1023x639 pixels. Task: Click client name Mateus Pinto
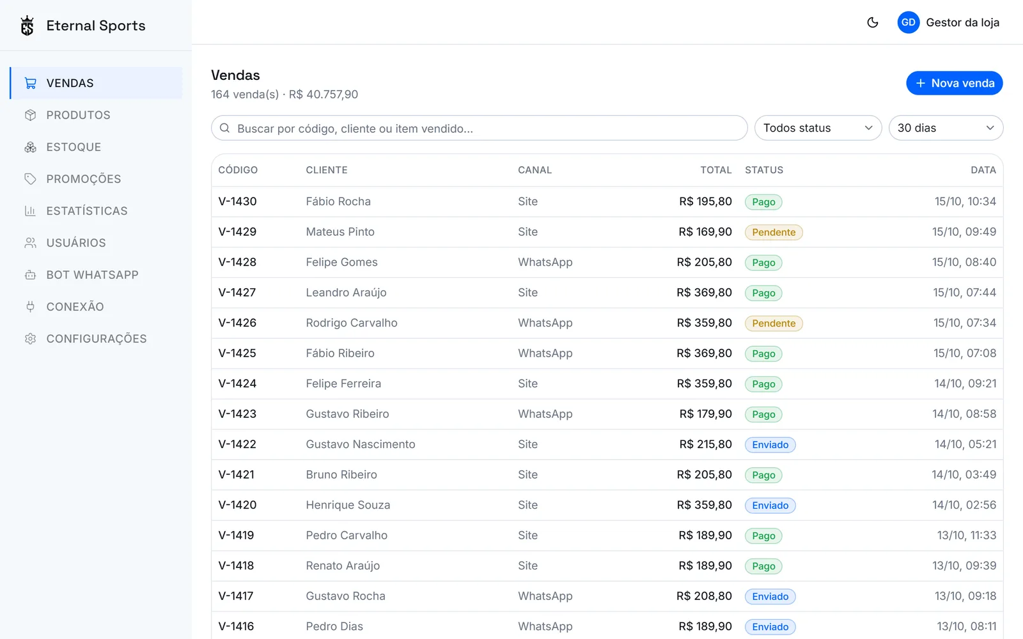(x=340, y=232)
